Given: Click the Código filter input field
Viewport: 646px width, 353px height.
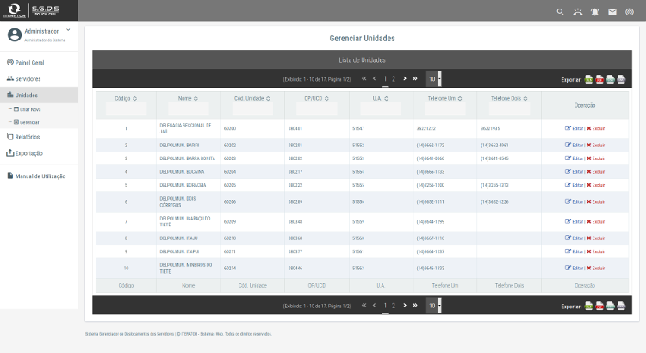Looking at the screenshot, I should coord(126,108).
